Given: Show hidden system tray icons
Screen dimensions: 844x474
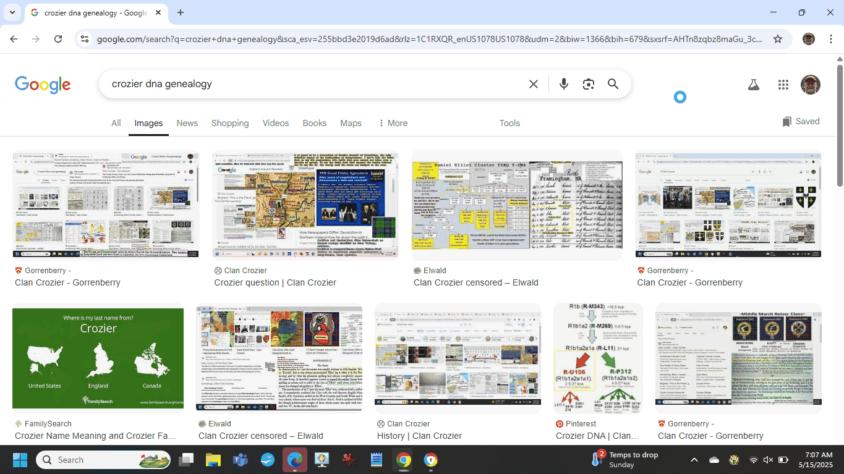Looking at the screenshot, I should 694,460.
